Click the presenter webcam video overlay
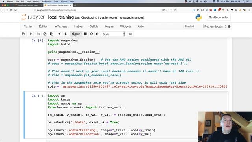Image resolution: width=252 pixels, height=142 pixels. click(225, 127)
